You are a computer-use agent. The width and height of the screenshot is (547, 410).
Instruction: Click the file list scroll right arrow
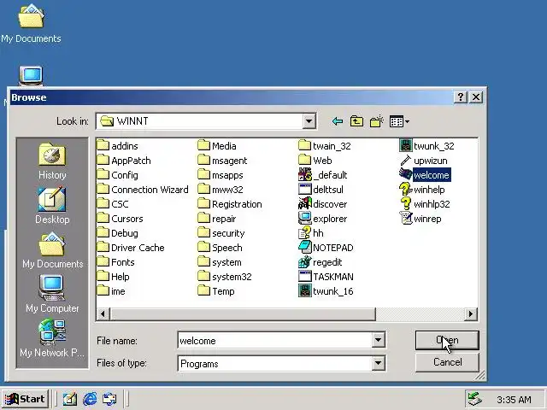(x=471, y=313)
